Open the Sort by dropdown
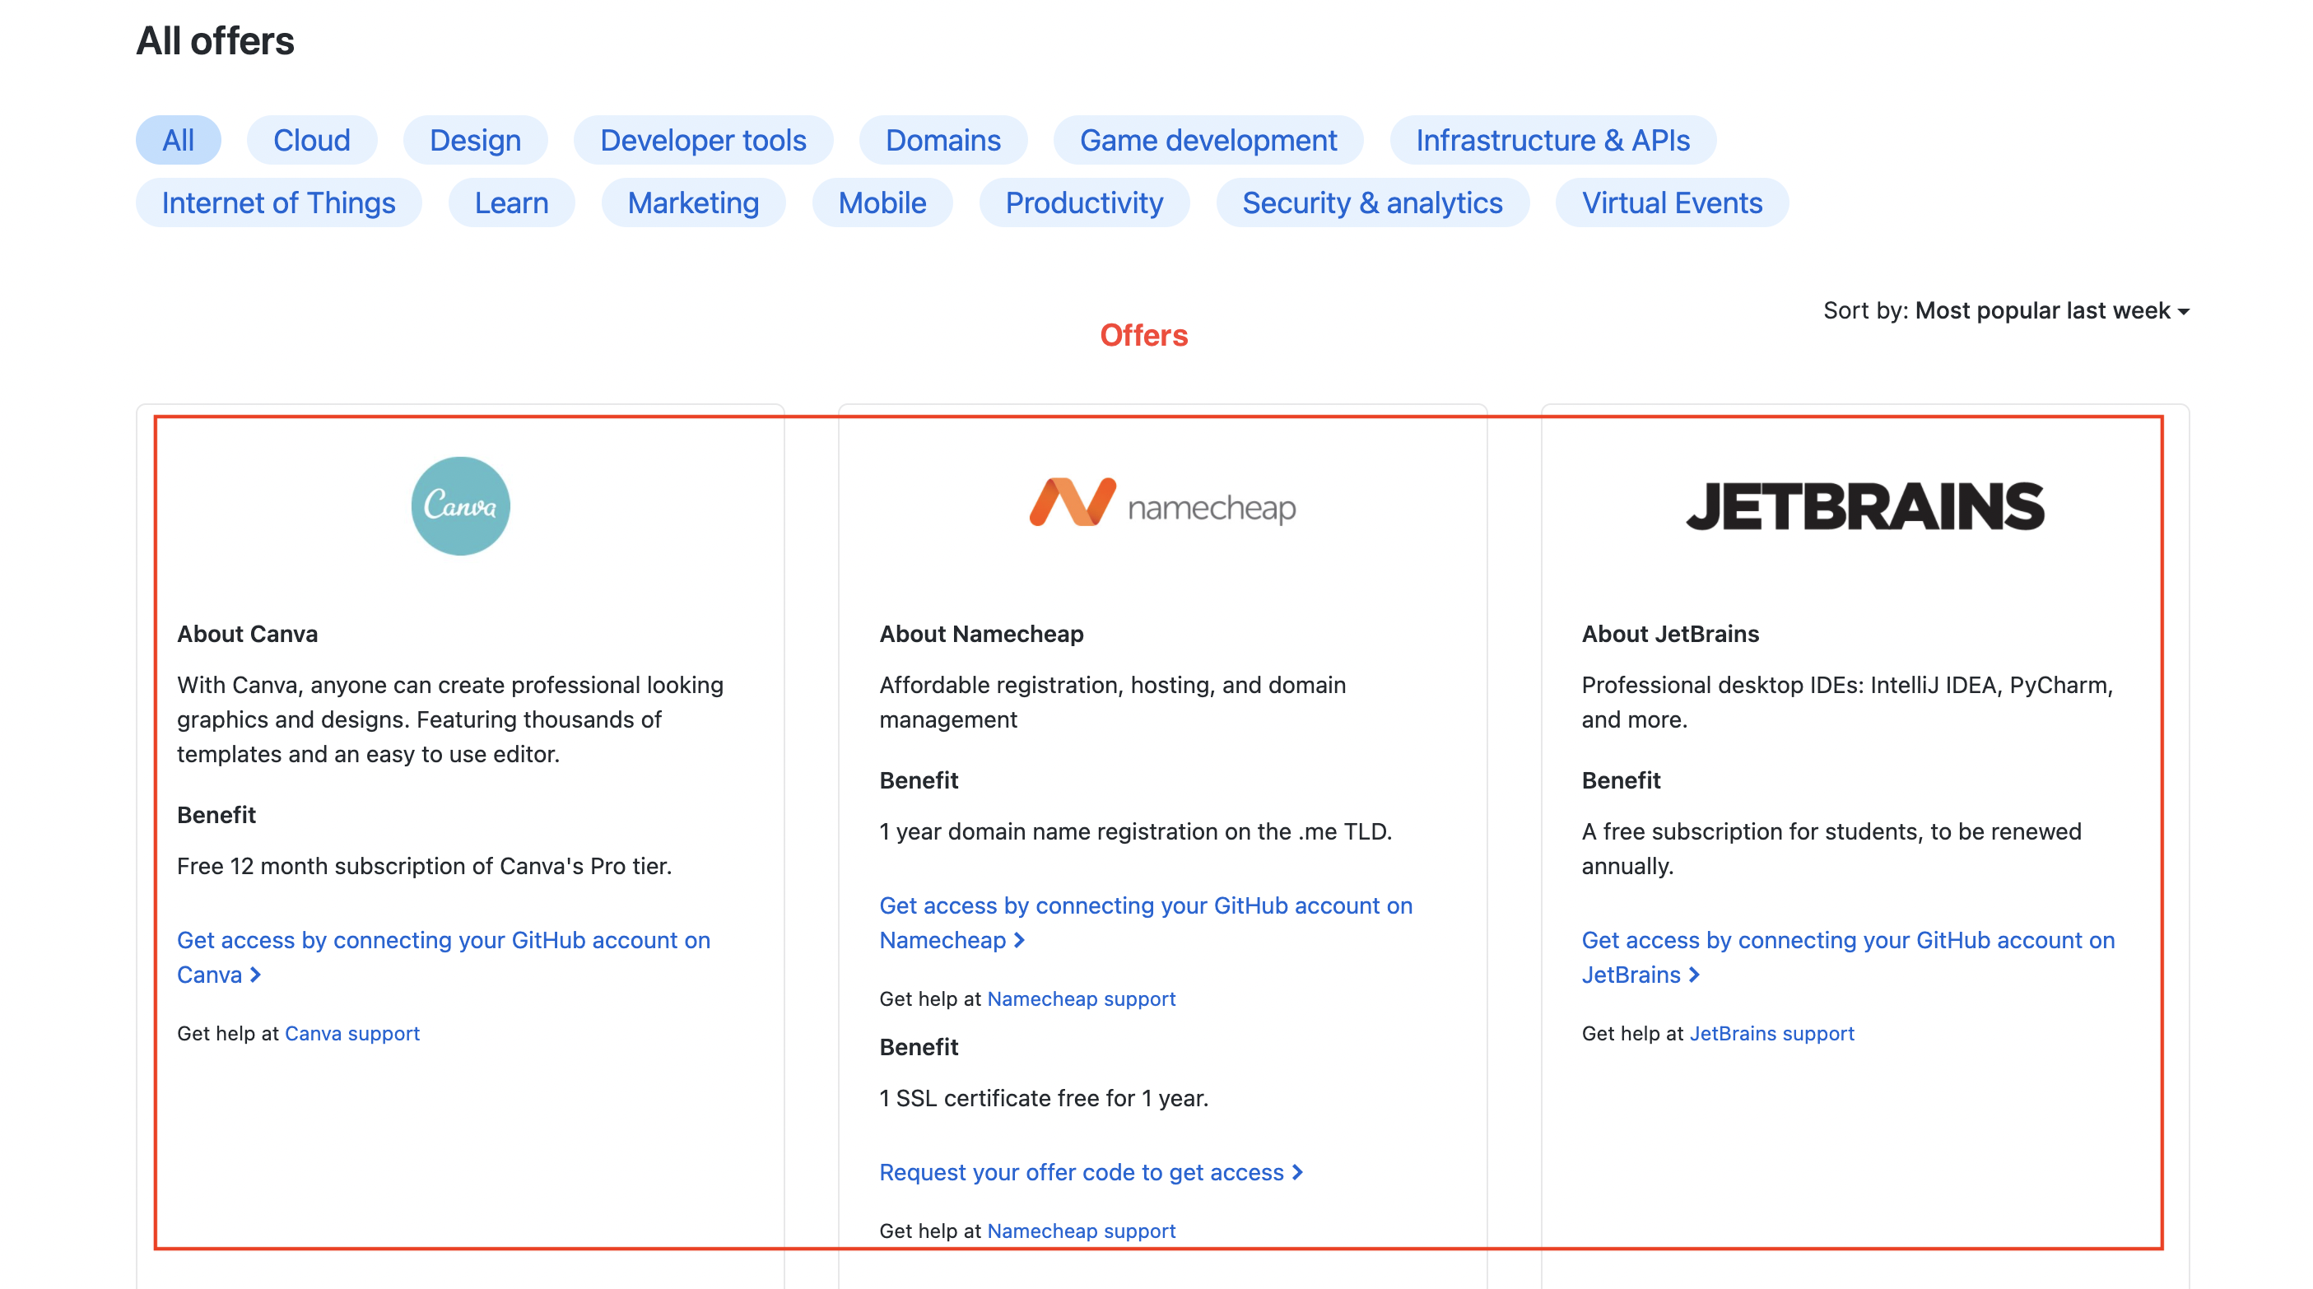Screen dimensions: 2313x1289 click(2006, 310)
